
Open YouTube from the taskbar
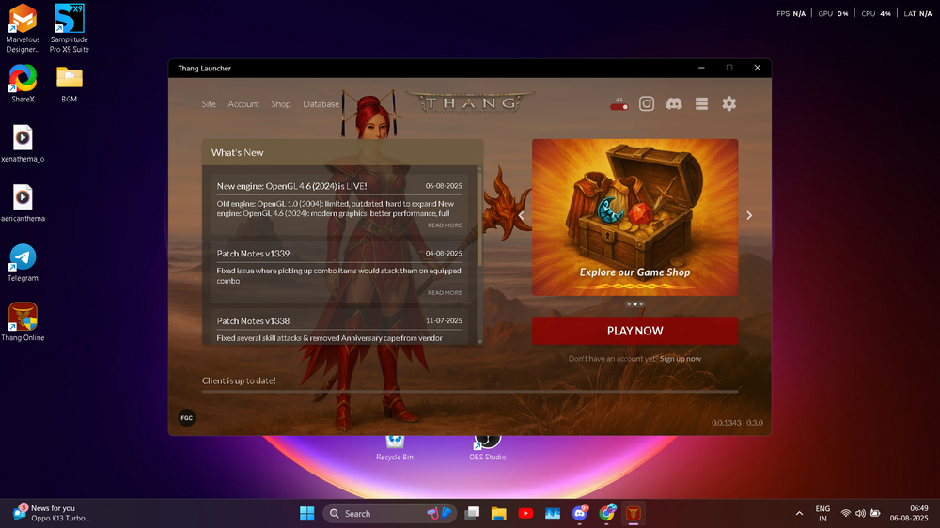(525, 513)
